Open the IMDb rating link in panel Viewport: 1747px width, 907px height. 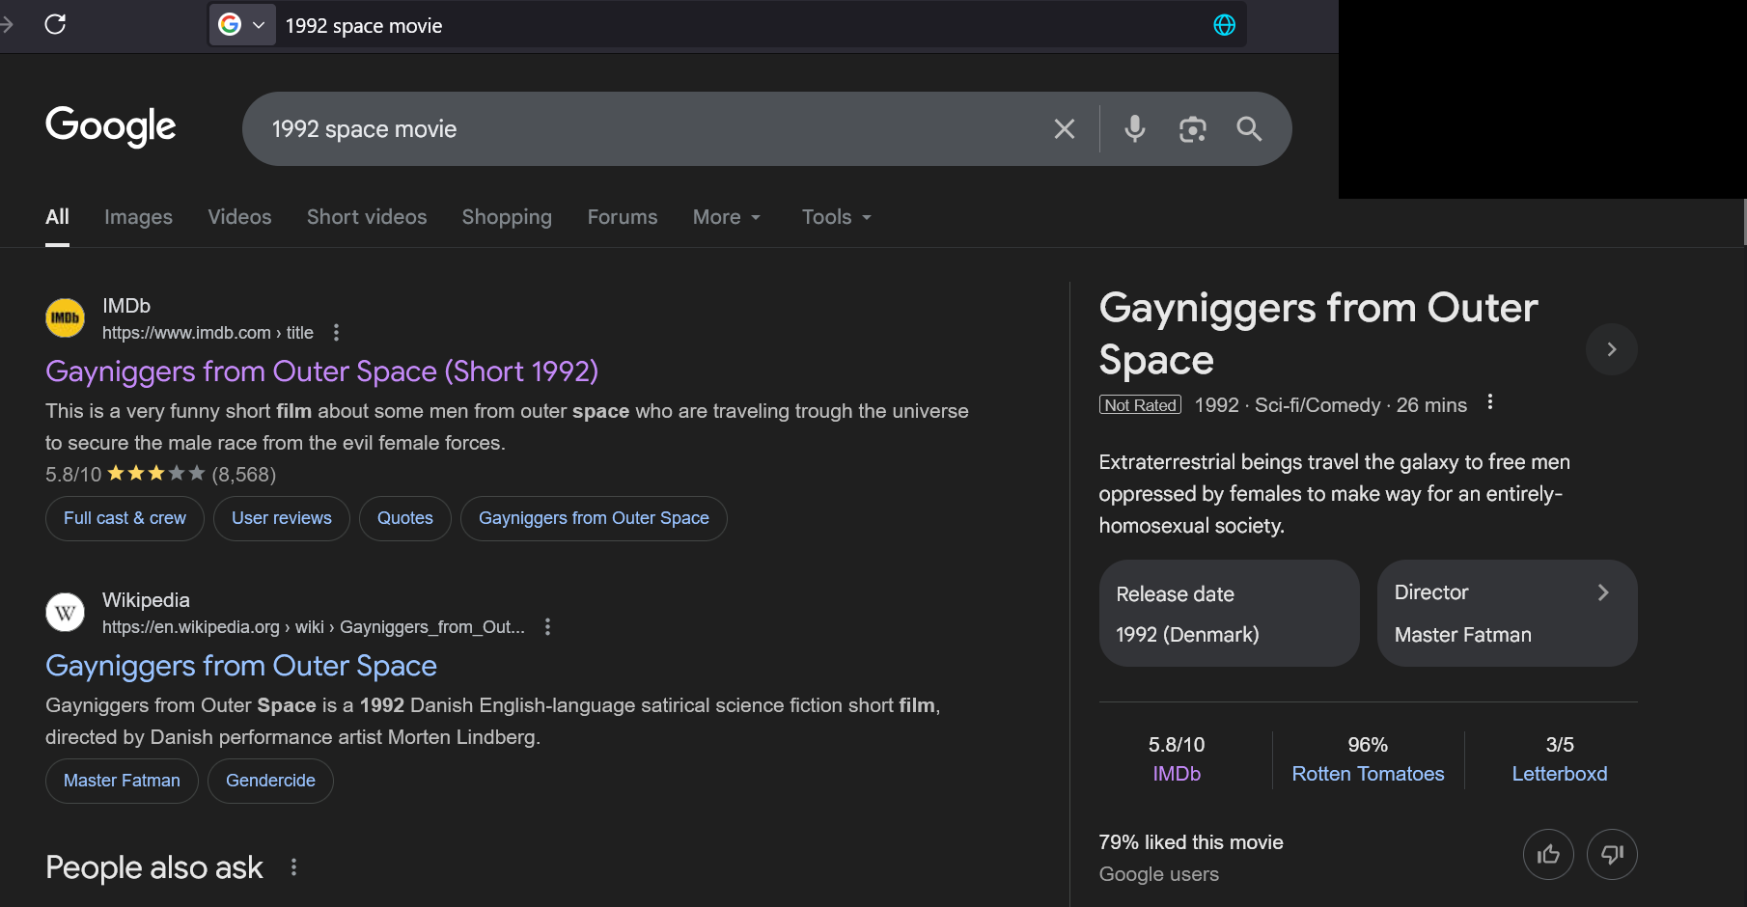tap(1177, 774)
